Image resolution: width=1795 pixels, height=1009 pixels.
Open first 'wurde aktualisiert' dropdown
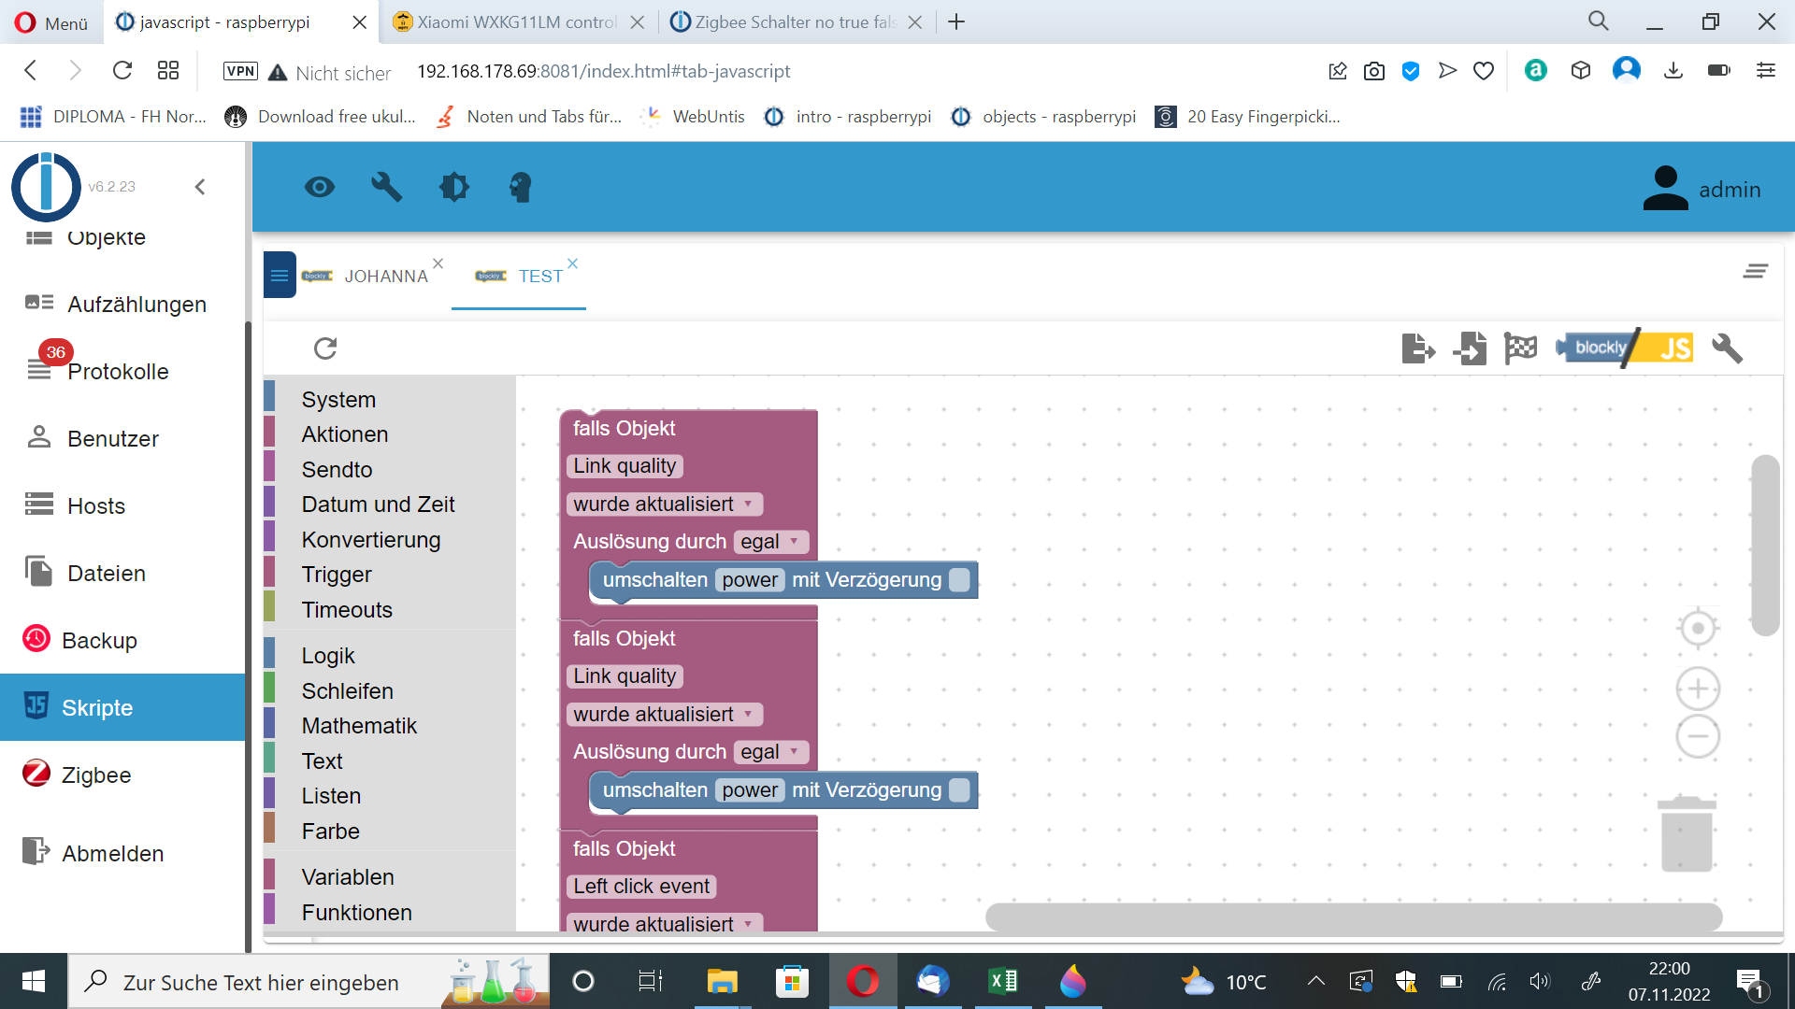pos(664,504)
